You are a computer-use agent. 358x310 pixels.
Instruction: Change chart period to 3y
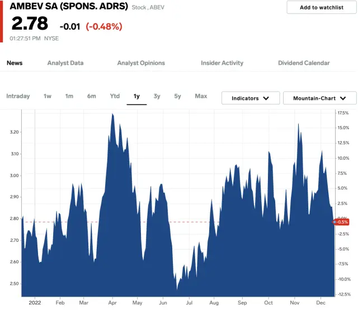(157, 96)
